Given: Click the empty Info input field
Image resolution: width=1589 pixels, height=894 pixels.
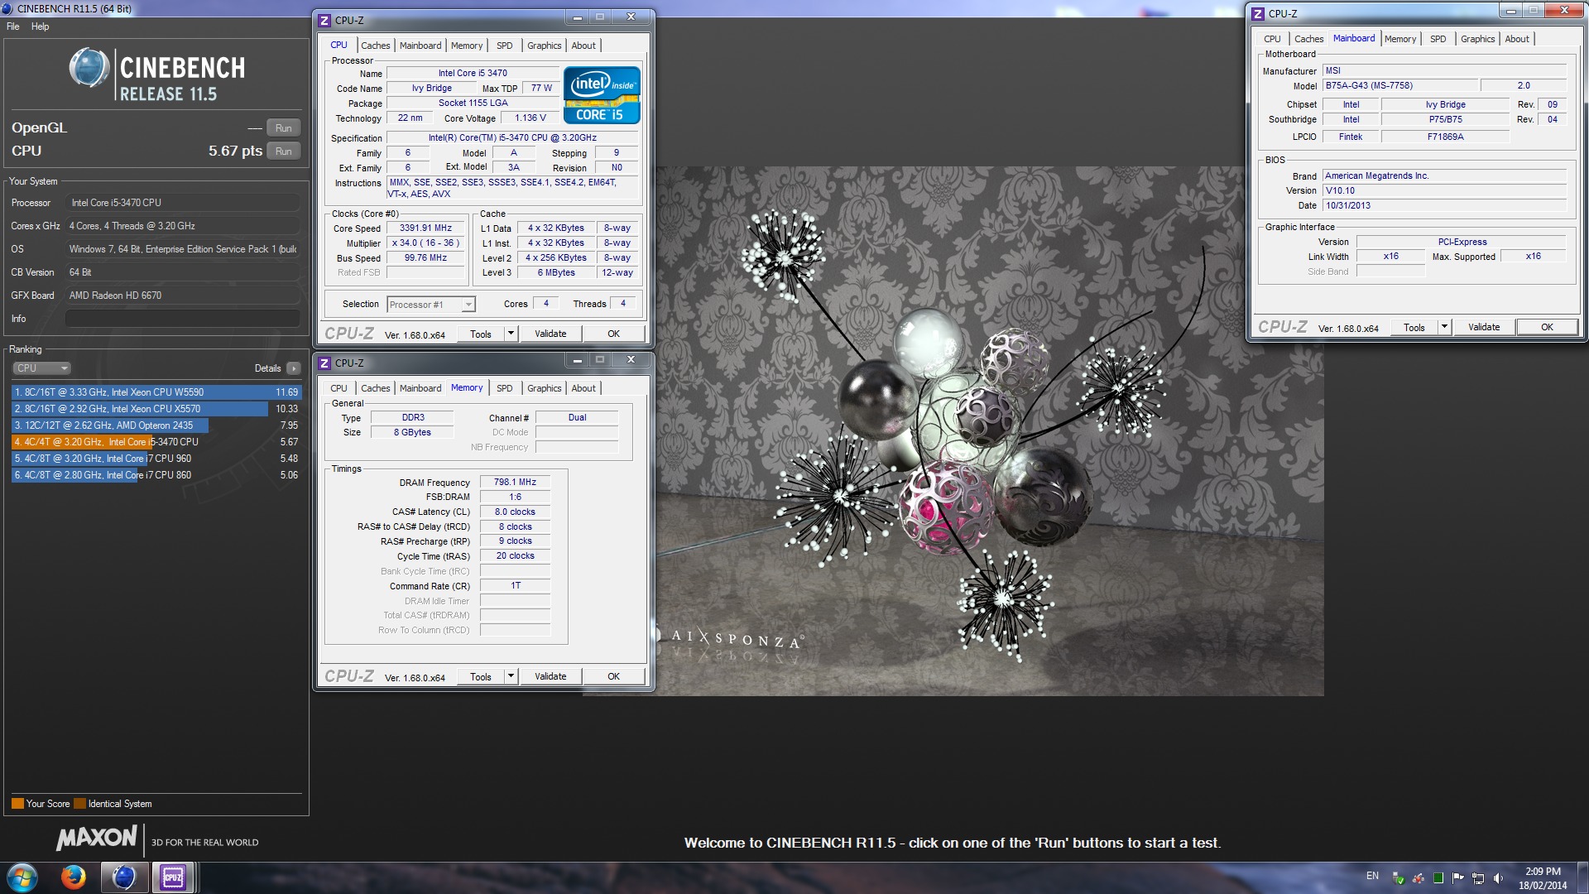Looking at the screenshot, I should click(182, 319).
